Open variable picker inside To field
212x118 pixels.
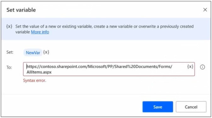tap(190, 67)
